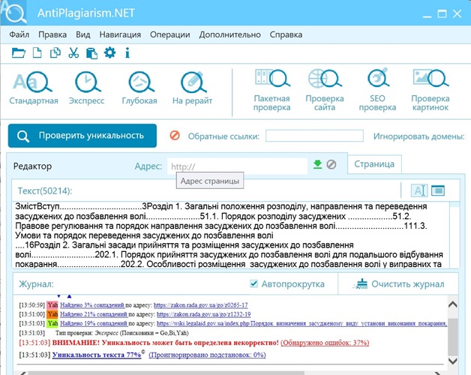The width and height of the screenshot is (471, 375).
Task: Open the Правка menu
Action: (x=52, y=34)
